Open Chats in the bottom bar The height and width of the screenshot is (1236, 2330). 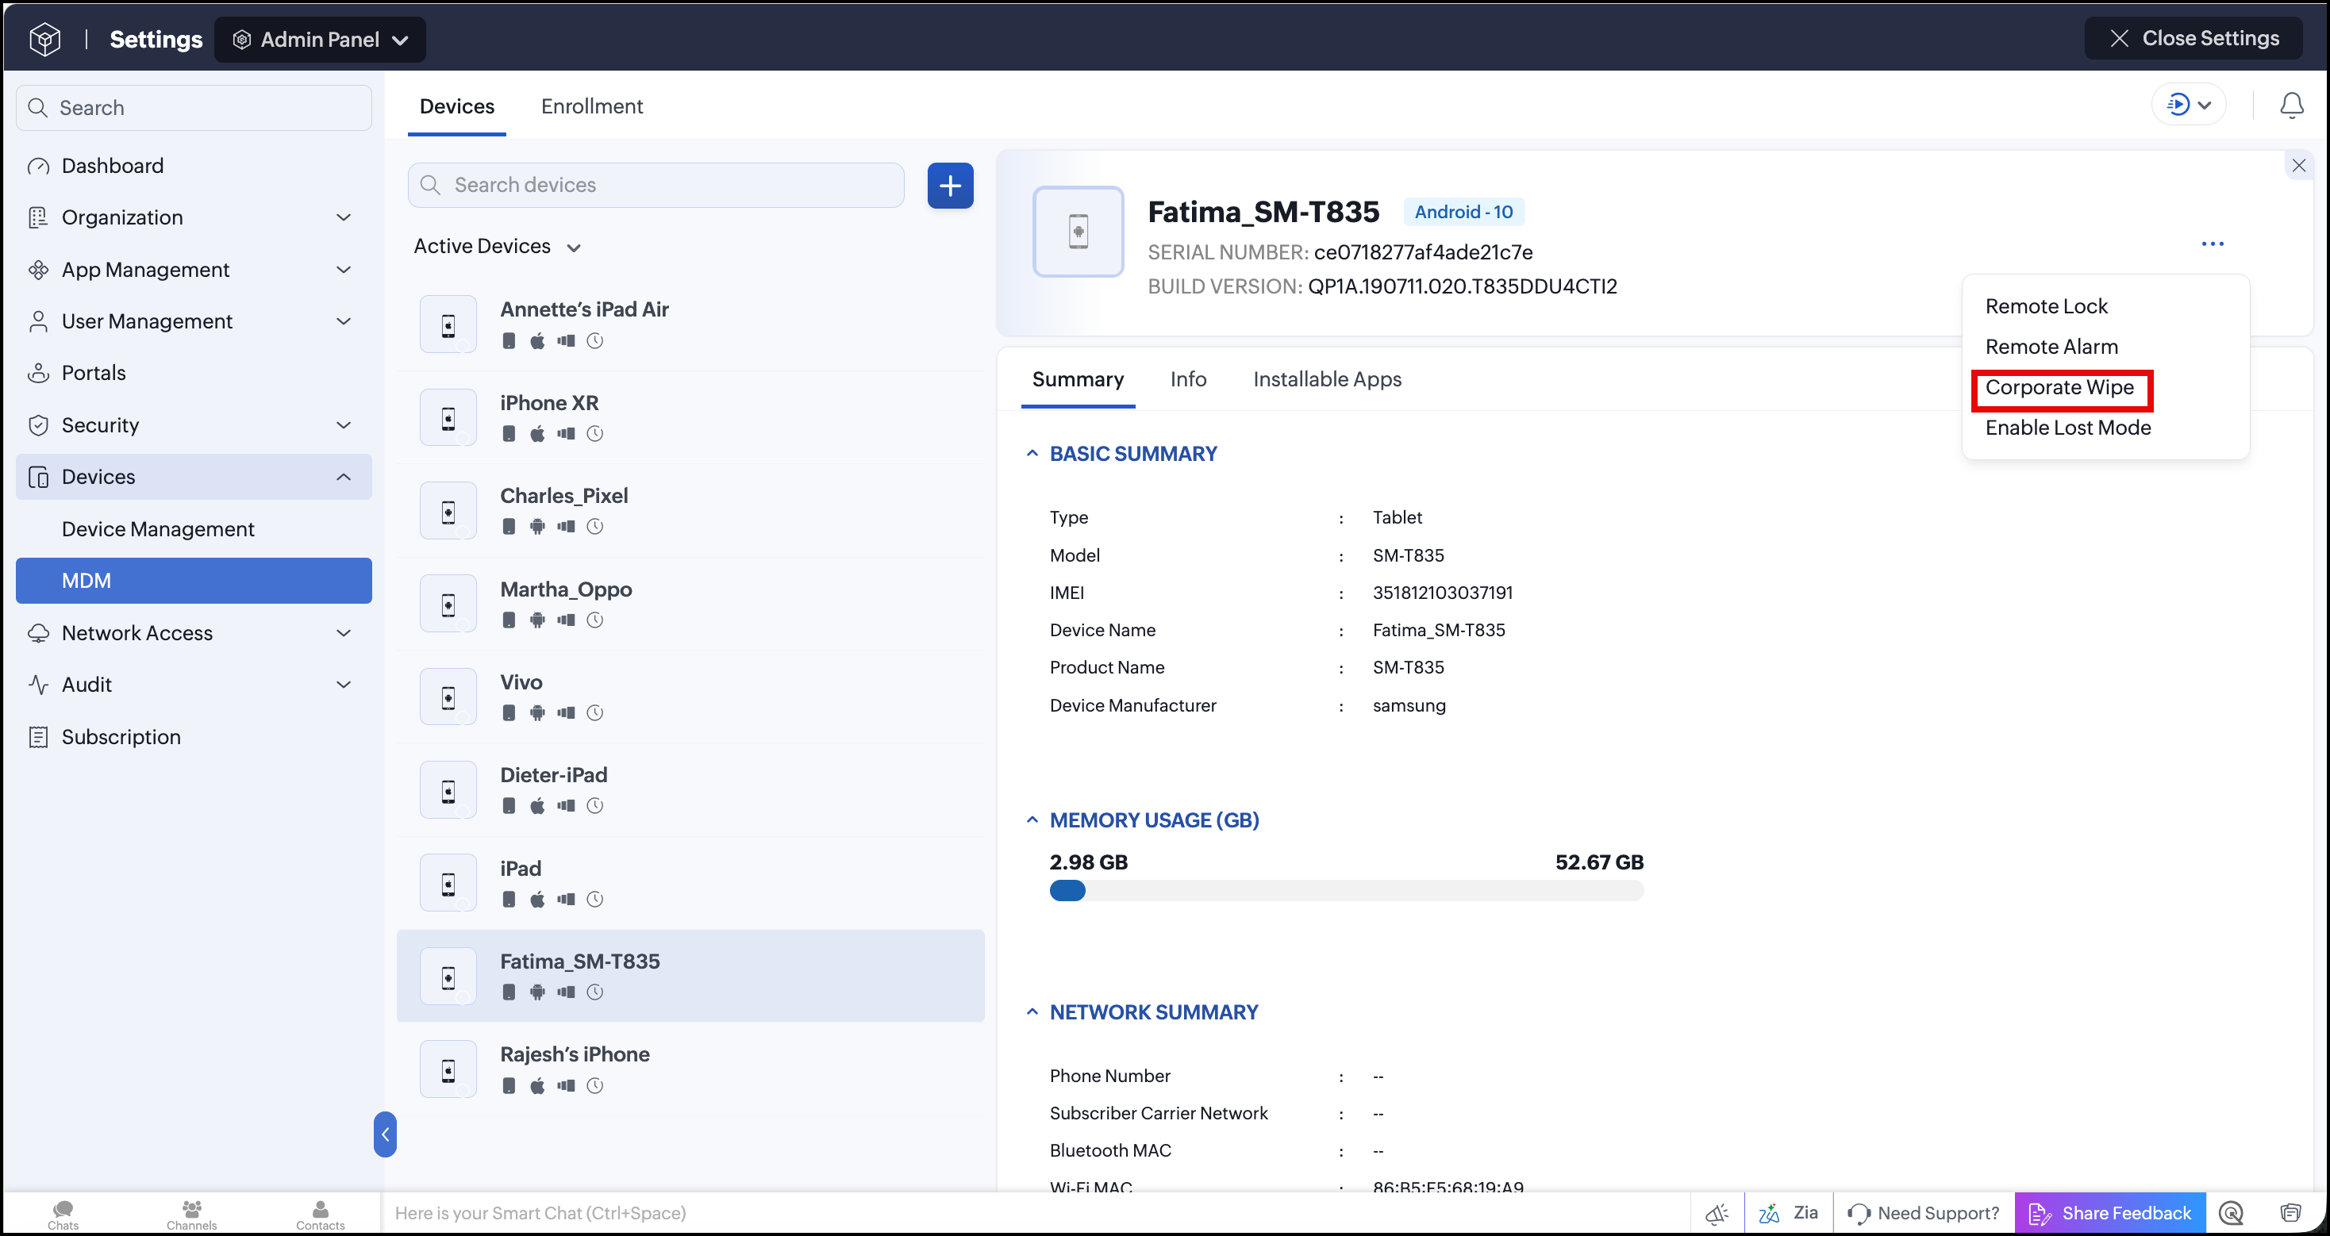tap(63, 1215)
